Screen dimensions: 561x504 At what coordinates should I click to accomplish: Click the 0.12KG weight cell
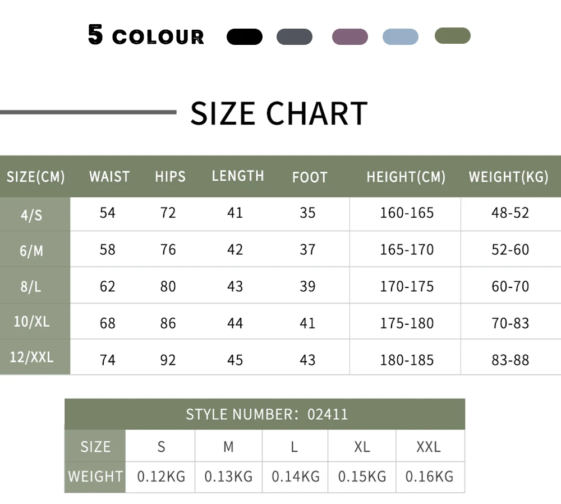pos(161,477)
